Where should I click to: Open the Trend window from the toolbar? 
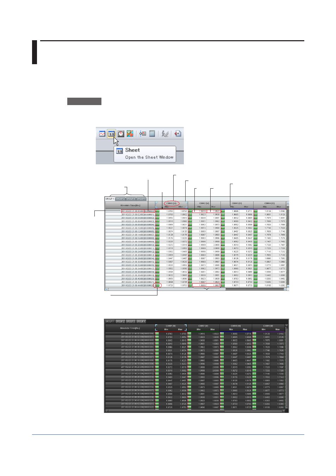coord(102,134)
